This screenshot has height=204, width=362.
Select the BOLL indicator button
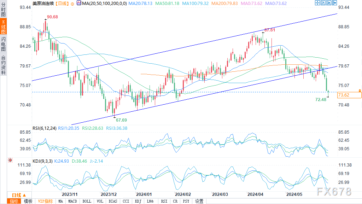pos(87,201)
